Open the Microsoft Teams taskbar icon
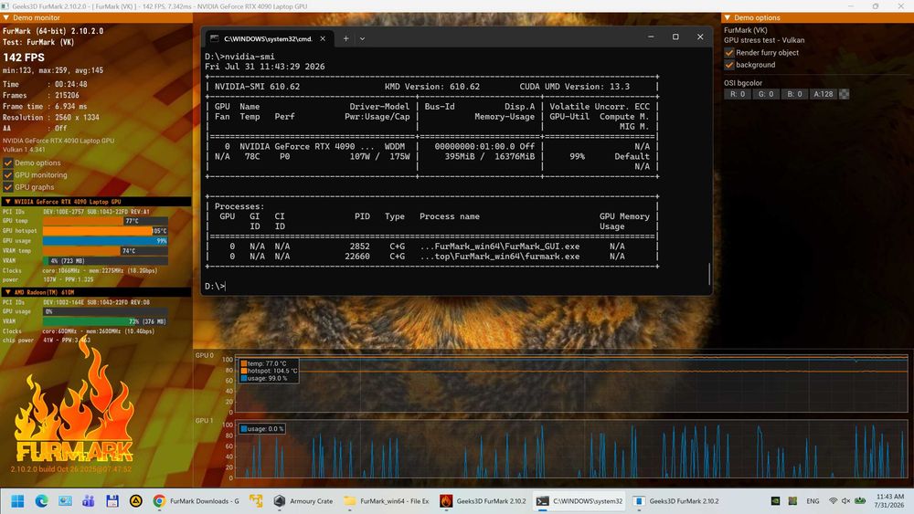Screen dimensions: 914x514 coord(88,500)
